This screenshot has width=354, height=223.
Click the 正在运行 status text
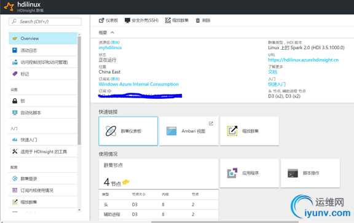(x=108, y=60)
